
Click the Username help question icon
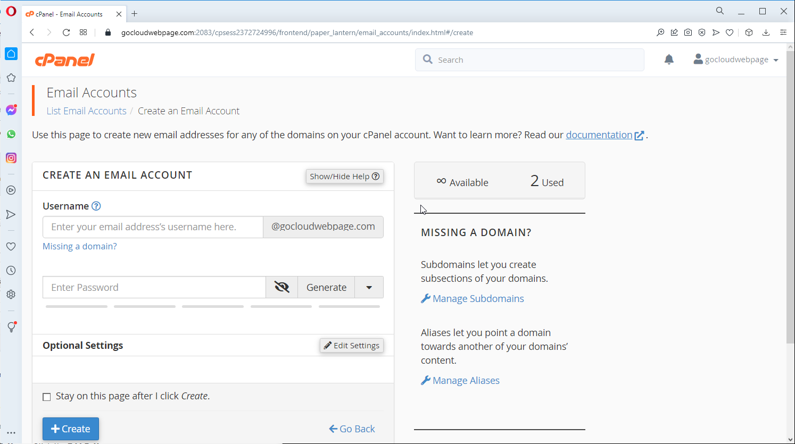click(96, 206)
